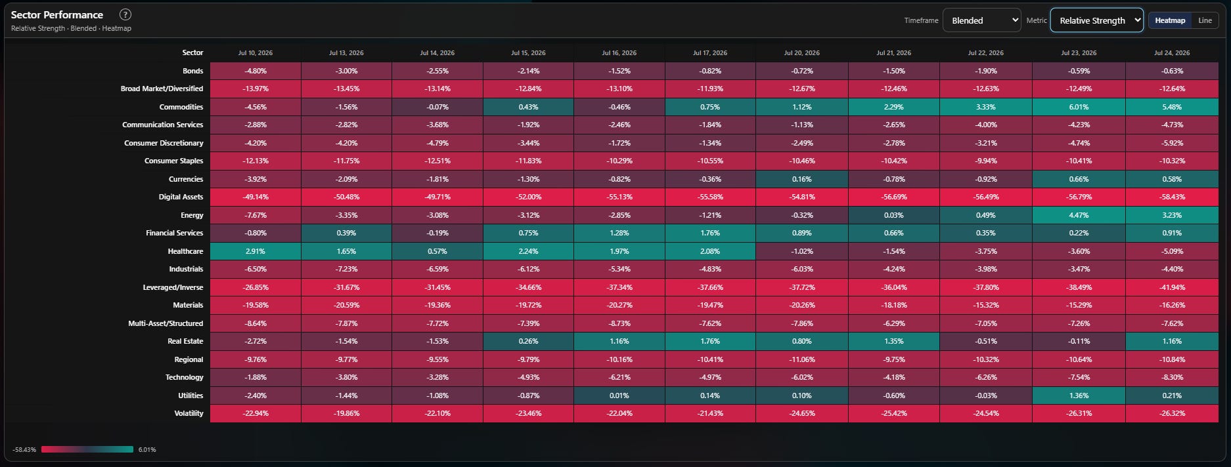Click the Commodities 3.33% cell

pyautogui.click(x=986, y=107)
